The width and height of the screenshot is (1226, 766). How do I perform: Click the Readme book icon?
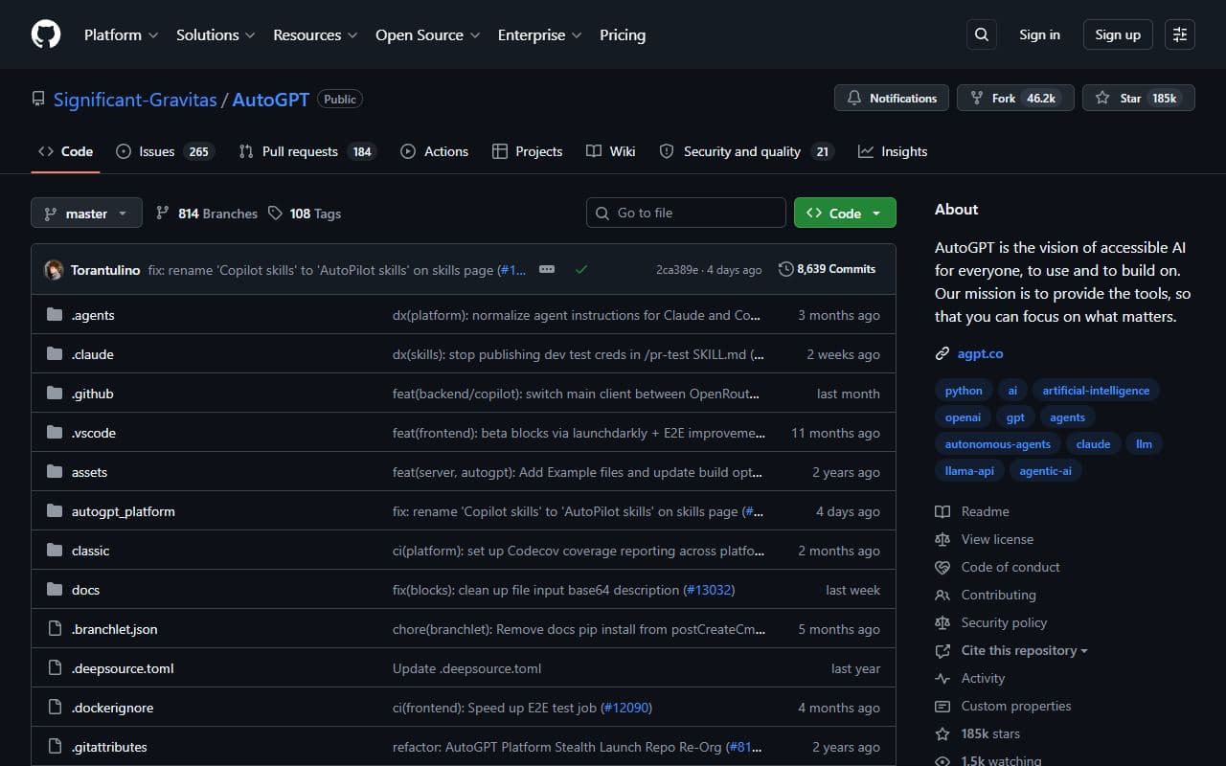942,511
